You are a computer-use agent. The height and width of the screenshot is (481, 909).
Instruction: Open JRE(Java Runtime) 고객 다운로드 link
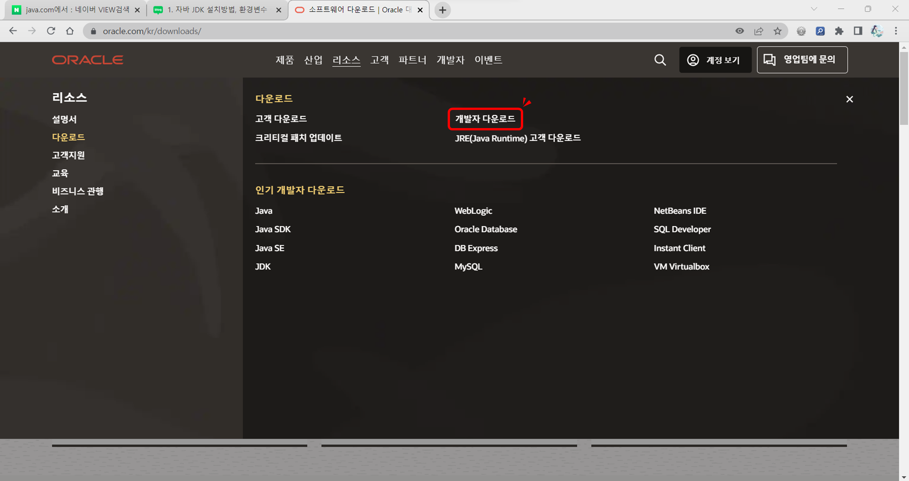(518, 138)
